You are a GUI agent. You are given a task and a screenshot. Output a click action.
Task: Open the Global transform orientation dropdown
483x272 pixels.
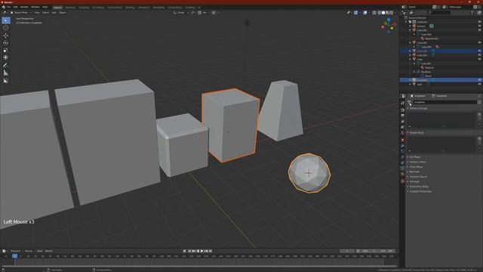(x=181, y=13)
